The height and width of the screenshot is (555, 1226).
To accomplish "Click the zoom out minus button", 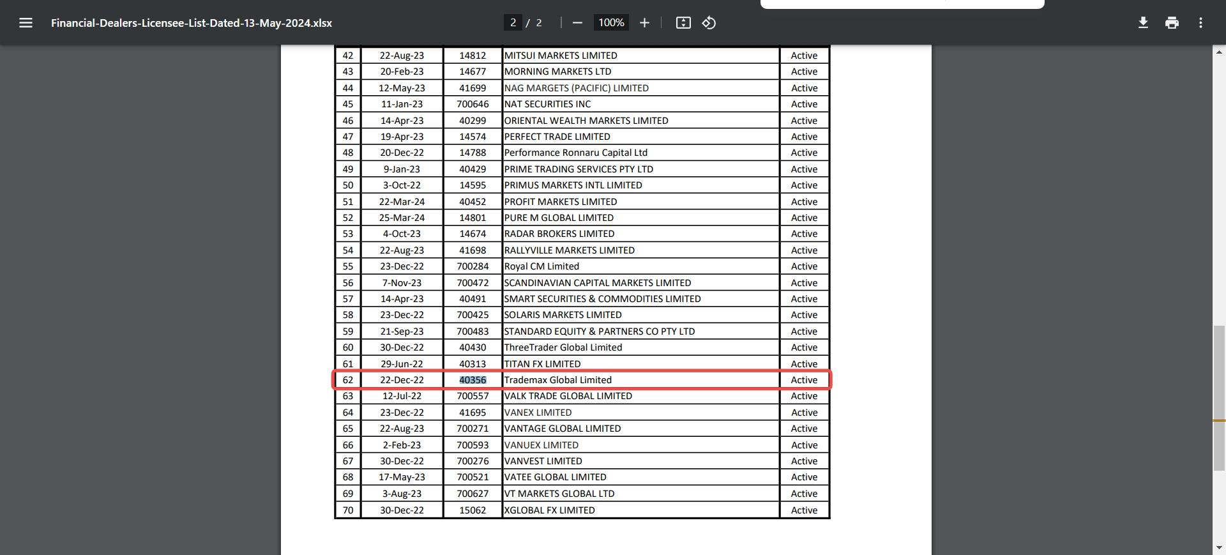I will (577, 23).
